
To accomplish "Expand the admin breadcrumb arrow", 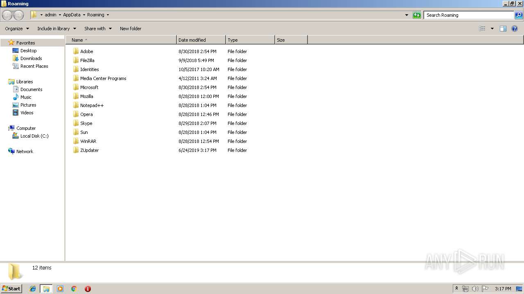I will [x=60, y=15].
